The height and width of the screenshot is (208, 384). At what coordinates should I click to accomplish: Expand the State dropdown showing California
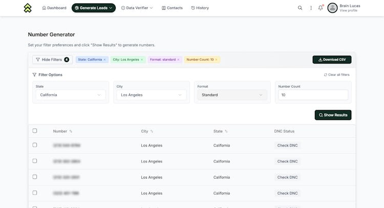pos(71,95)
